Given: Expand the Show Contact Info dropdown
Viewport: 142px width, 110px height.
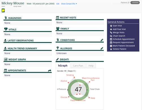Looking at the screenshot, I should click(69, 4).
